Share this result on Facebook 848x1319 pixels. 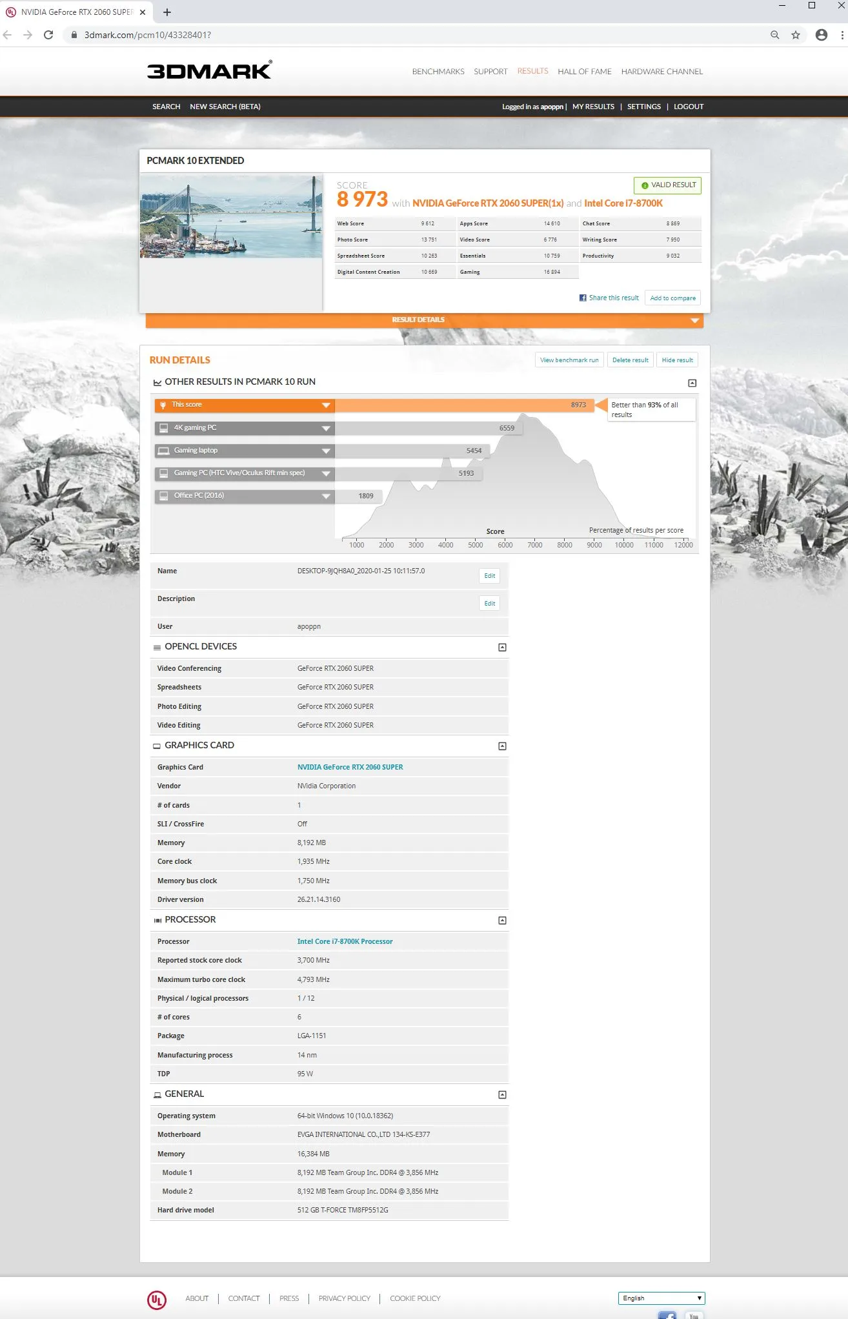click(x=609, y=298)
